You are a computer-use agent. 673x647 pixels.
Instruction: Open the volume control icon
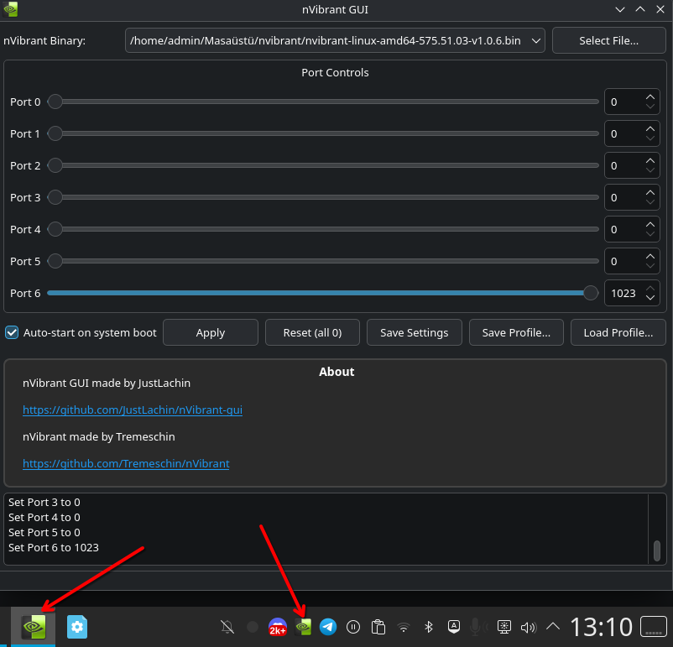click(x=529, y=628)
